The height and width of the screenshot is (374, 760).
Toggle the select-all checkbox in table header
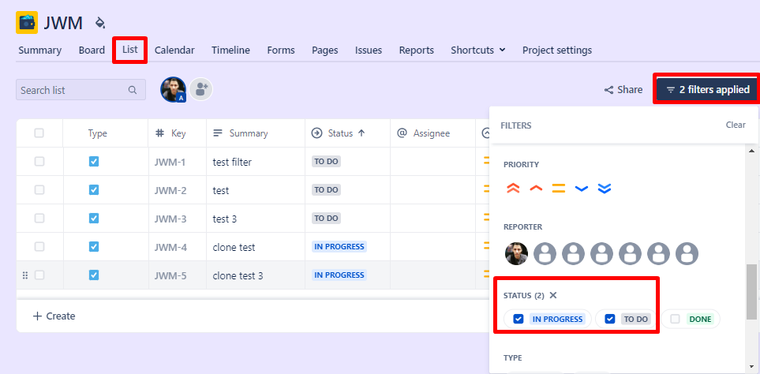(39, 133)
